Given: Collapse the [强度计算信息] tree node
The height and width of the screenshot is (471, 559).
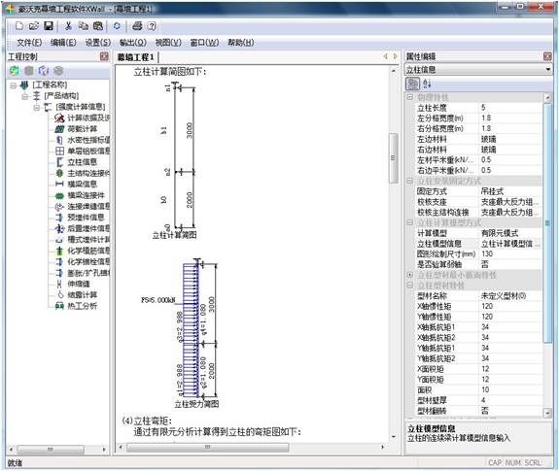Looking at the screenshot, I should point(37,107).
